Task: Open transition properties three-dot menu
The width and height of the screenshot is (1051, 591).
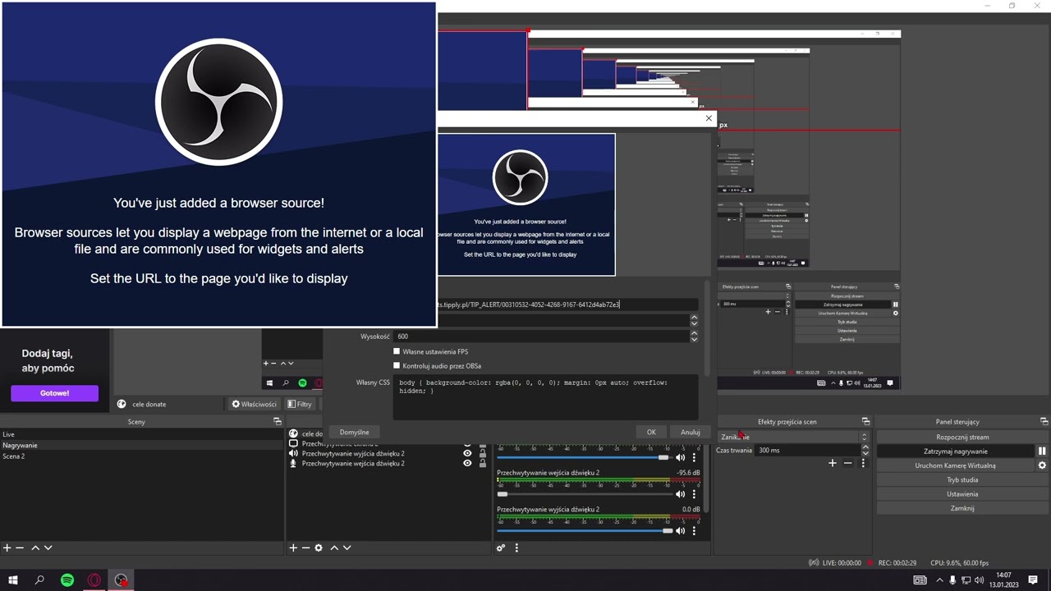Action: [x=862, y=463]
